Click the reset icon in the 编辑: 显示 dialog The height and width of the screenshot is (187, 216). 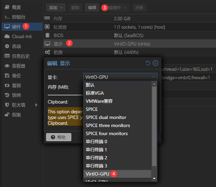click(148, 63)
